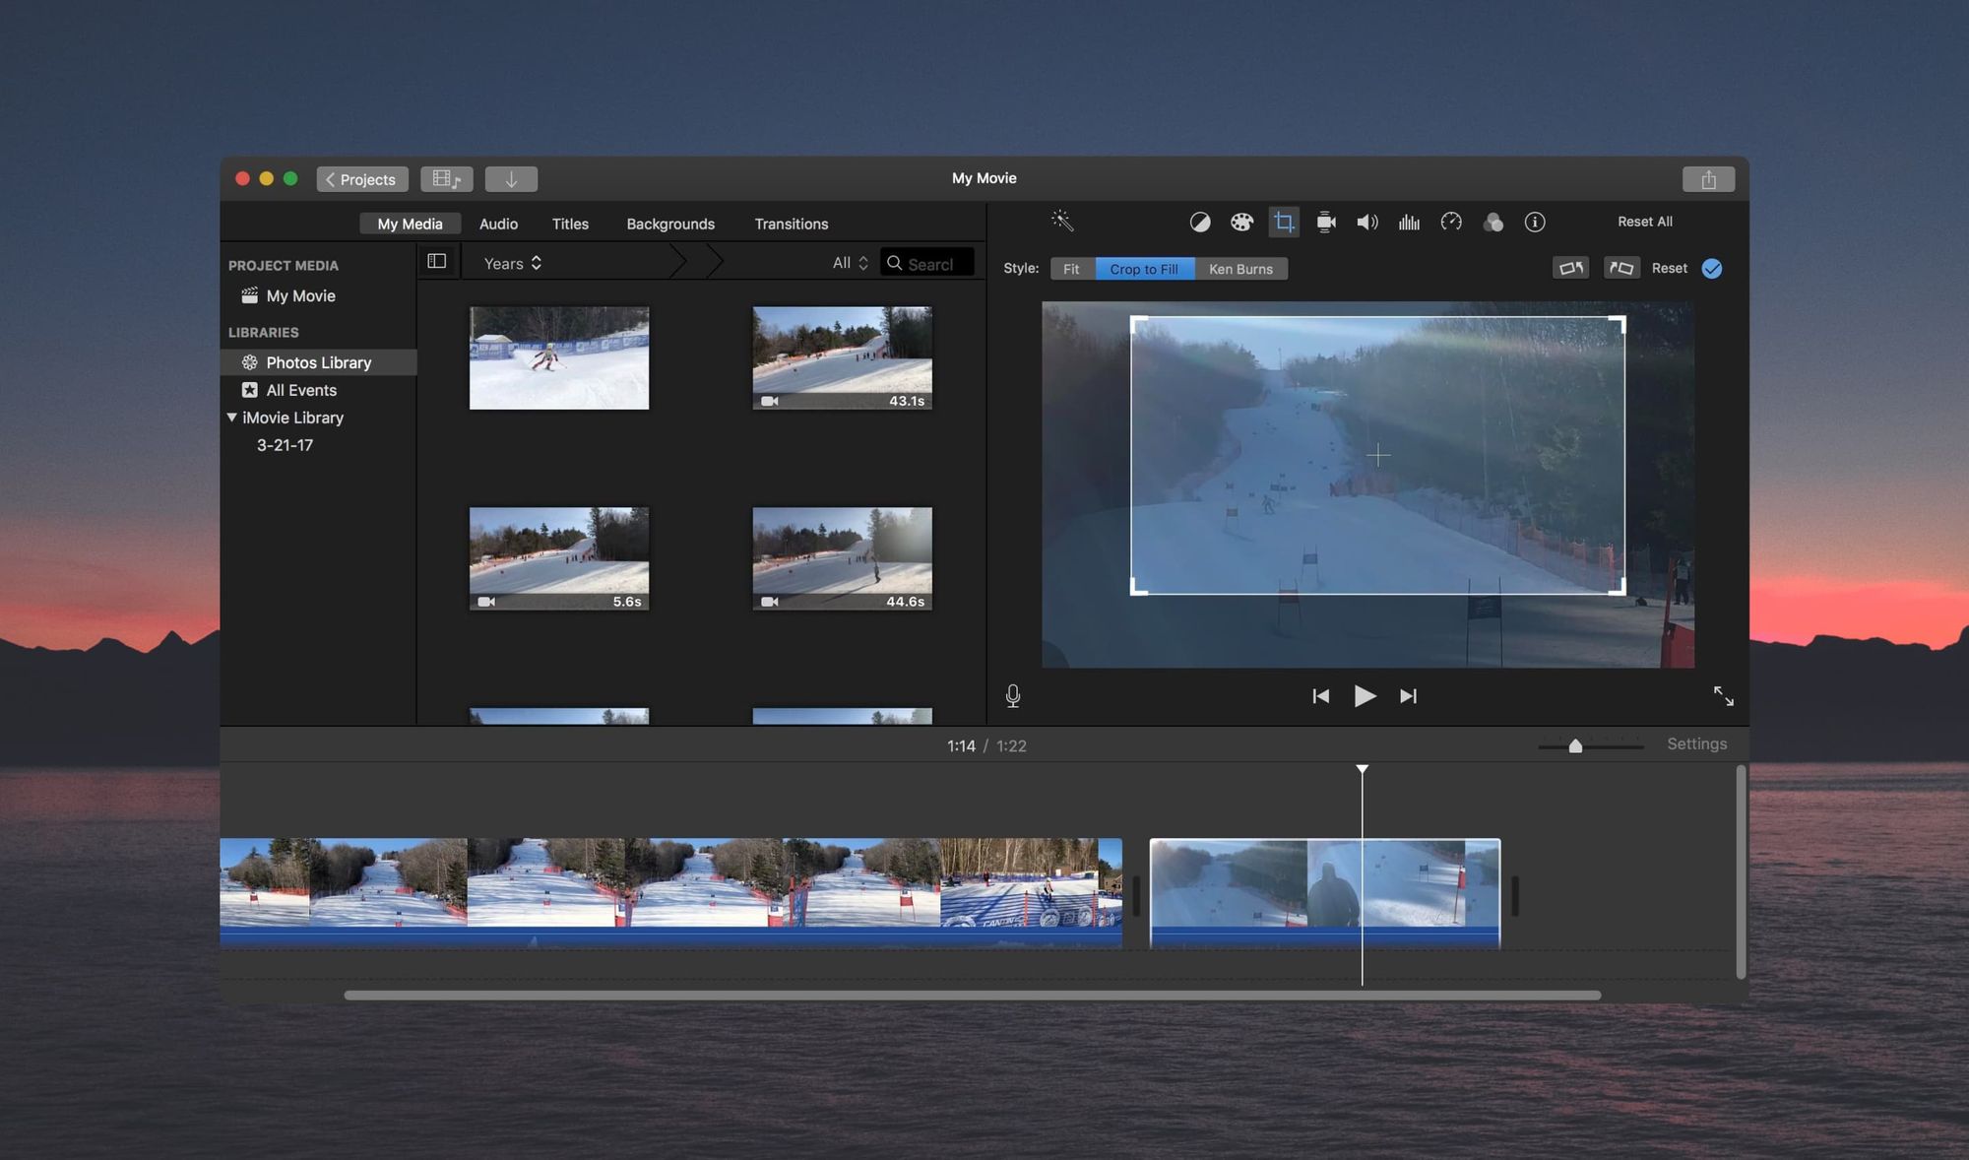Select the highlighted second timeline clip

[x=1325, y=893]
